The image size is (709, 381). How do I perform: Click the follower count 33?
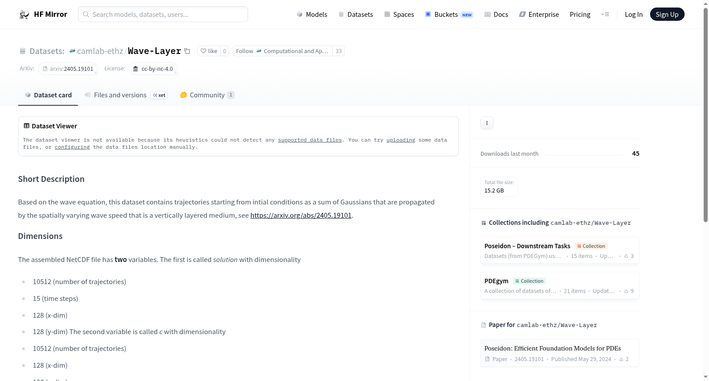click(339, 51)
